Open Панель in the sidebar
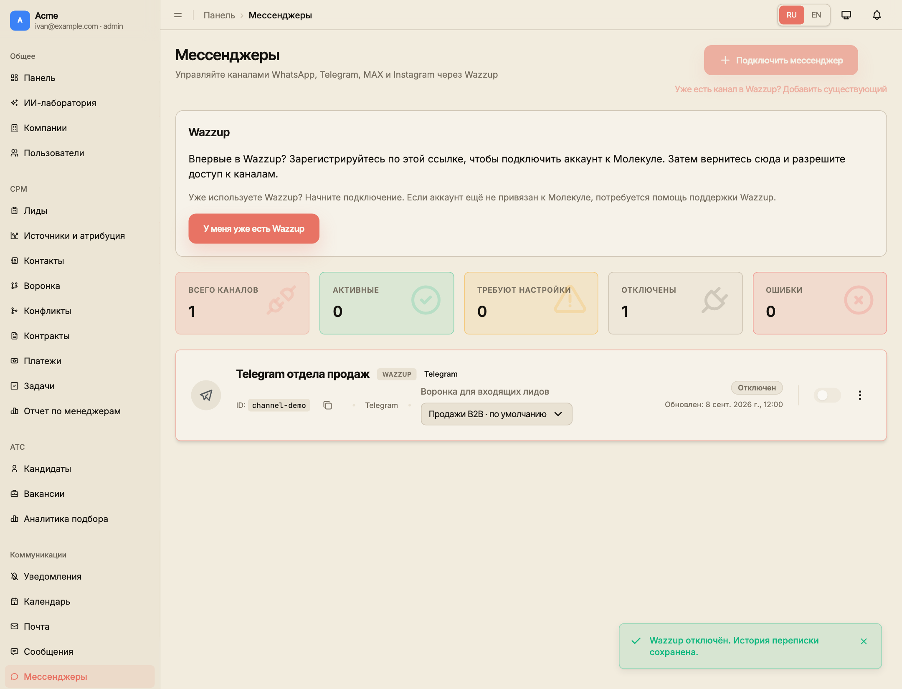The image size is (902, 689). click(x=80, y=78)
